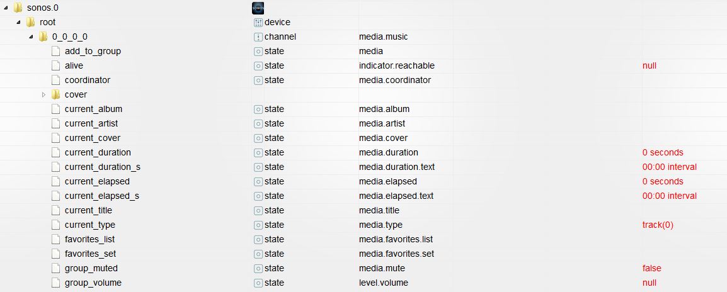Expand the cover folder

tap(44, 94)
